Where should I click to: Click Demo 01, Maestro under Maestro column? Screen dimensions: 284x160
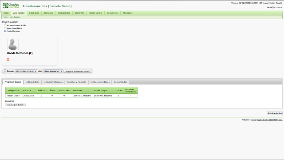tap(82, 96)
